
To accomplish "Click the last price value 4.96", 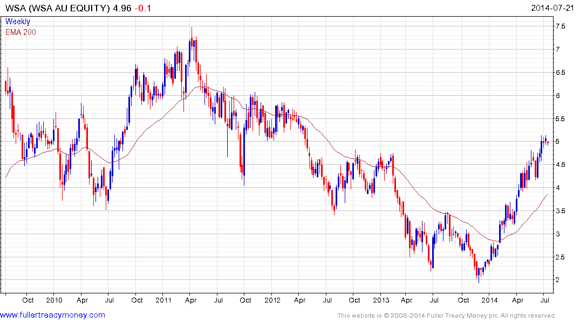I will tap(122, 8).
